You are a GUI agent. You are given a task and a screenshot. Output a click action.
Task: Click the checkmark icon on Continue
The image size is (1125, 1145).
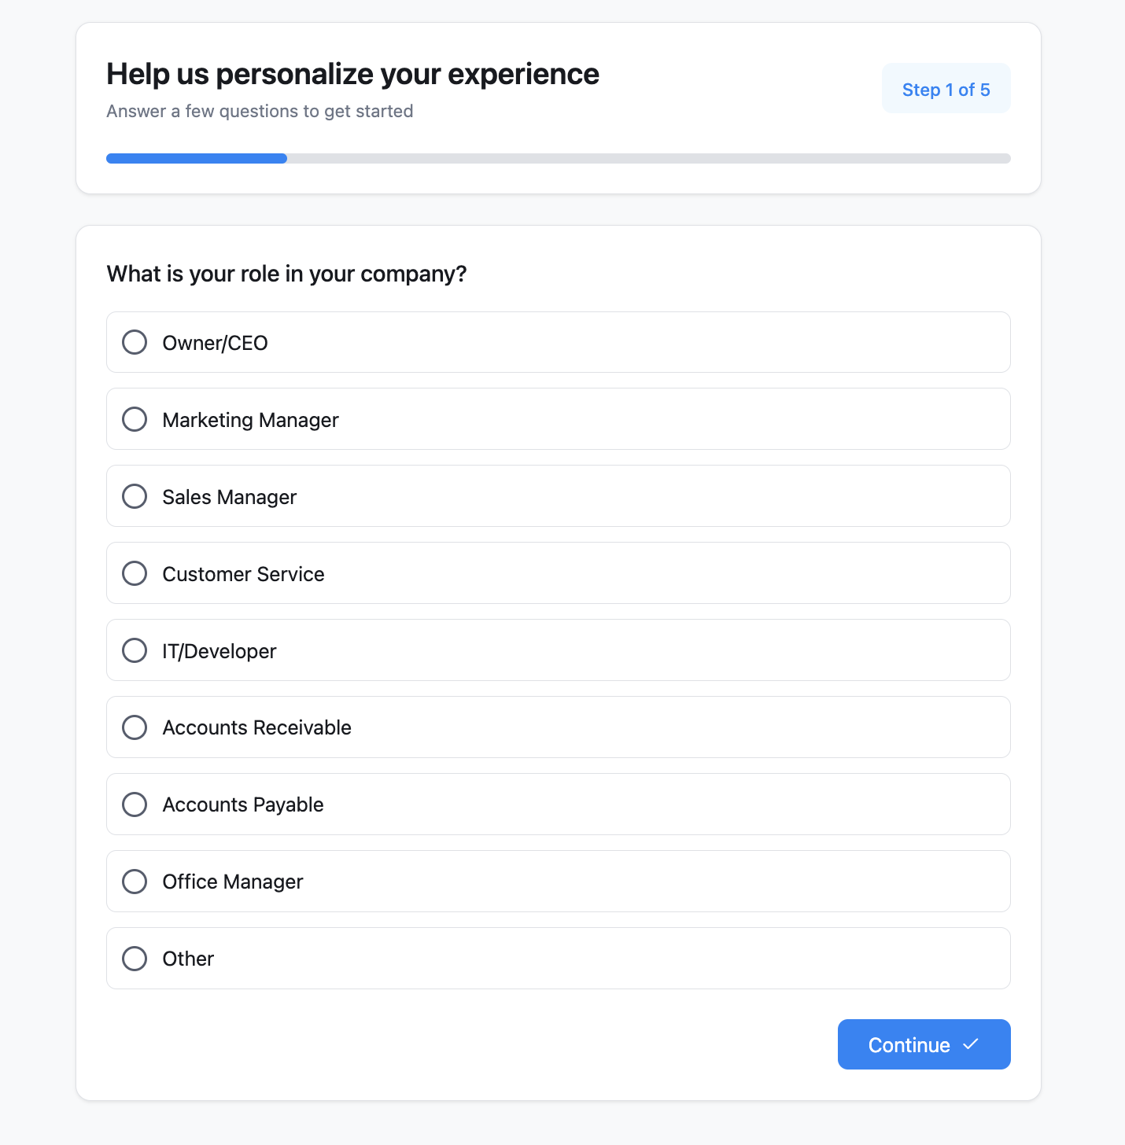coord(971,1044)
